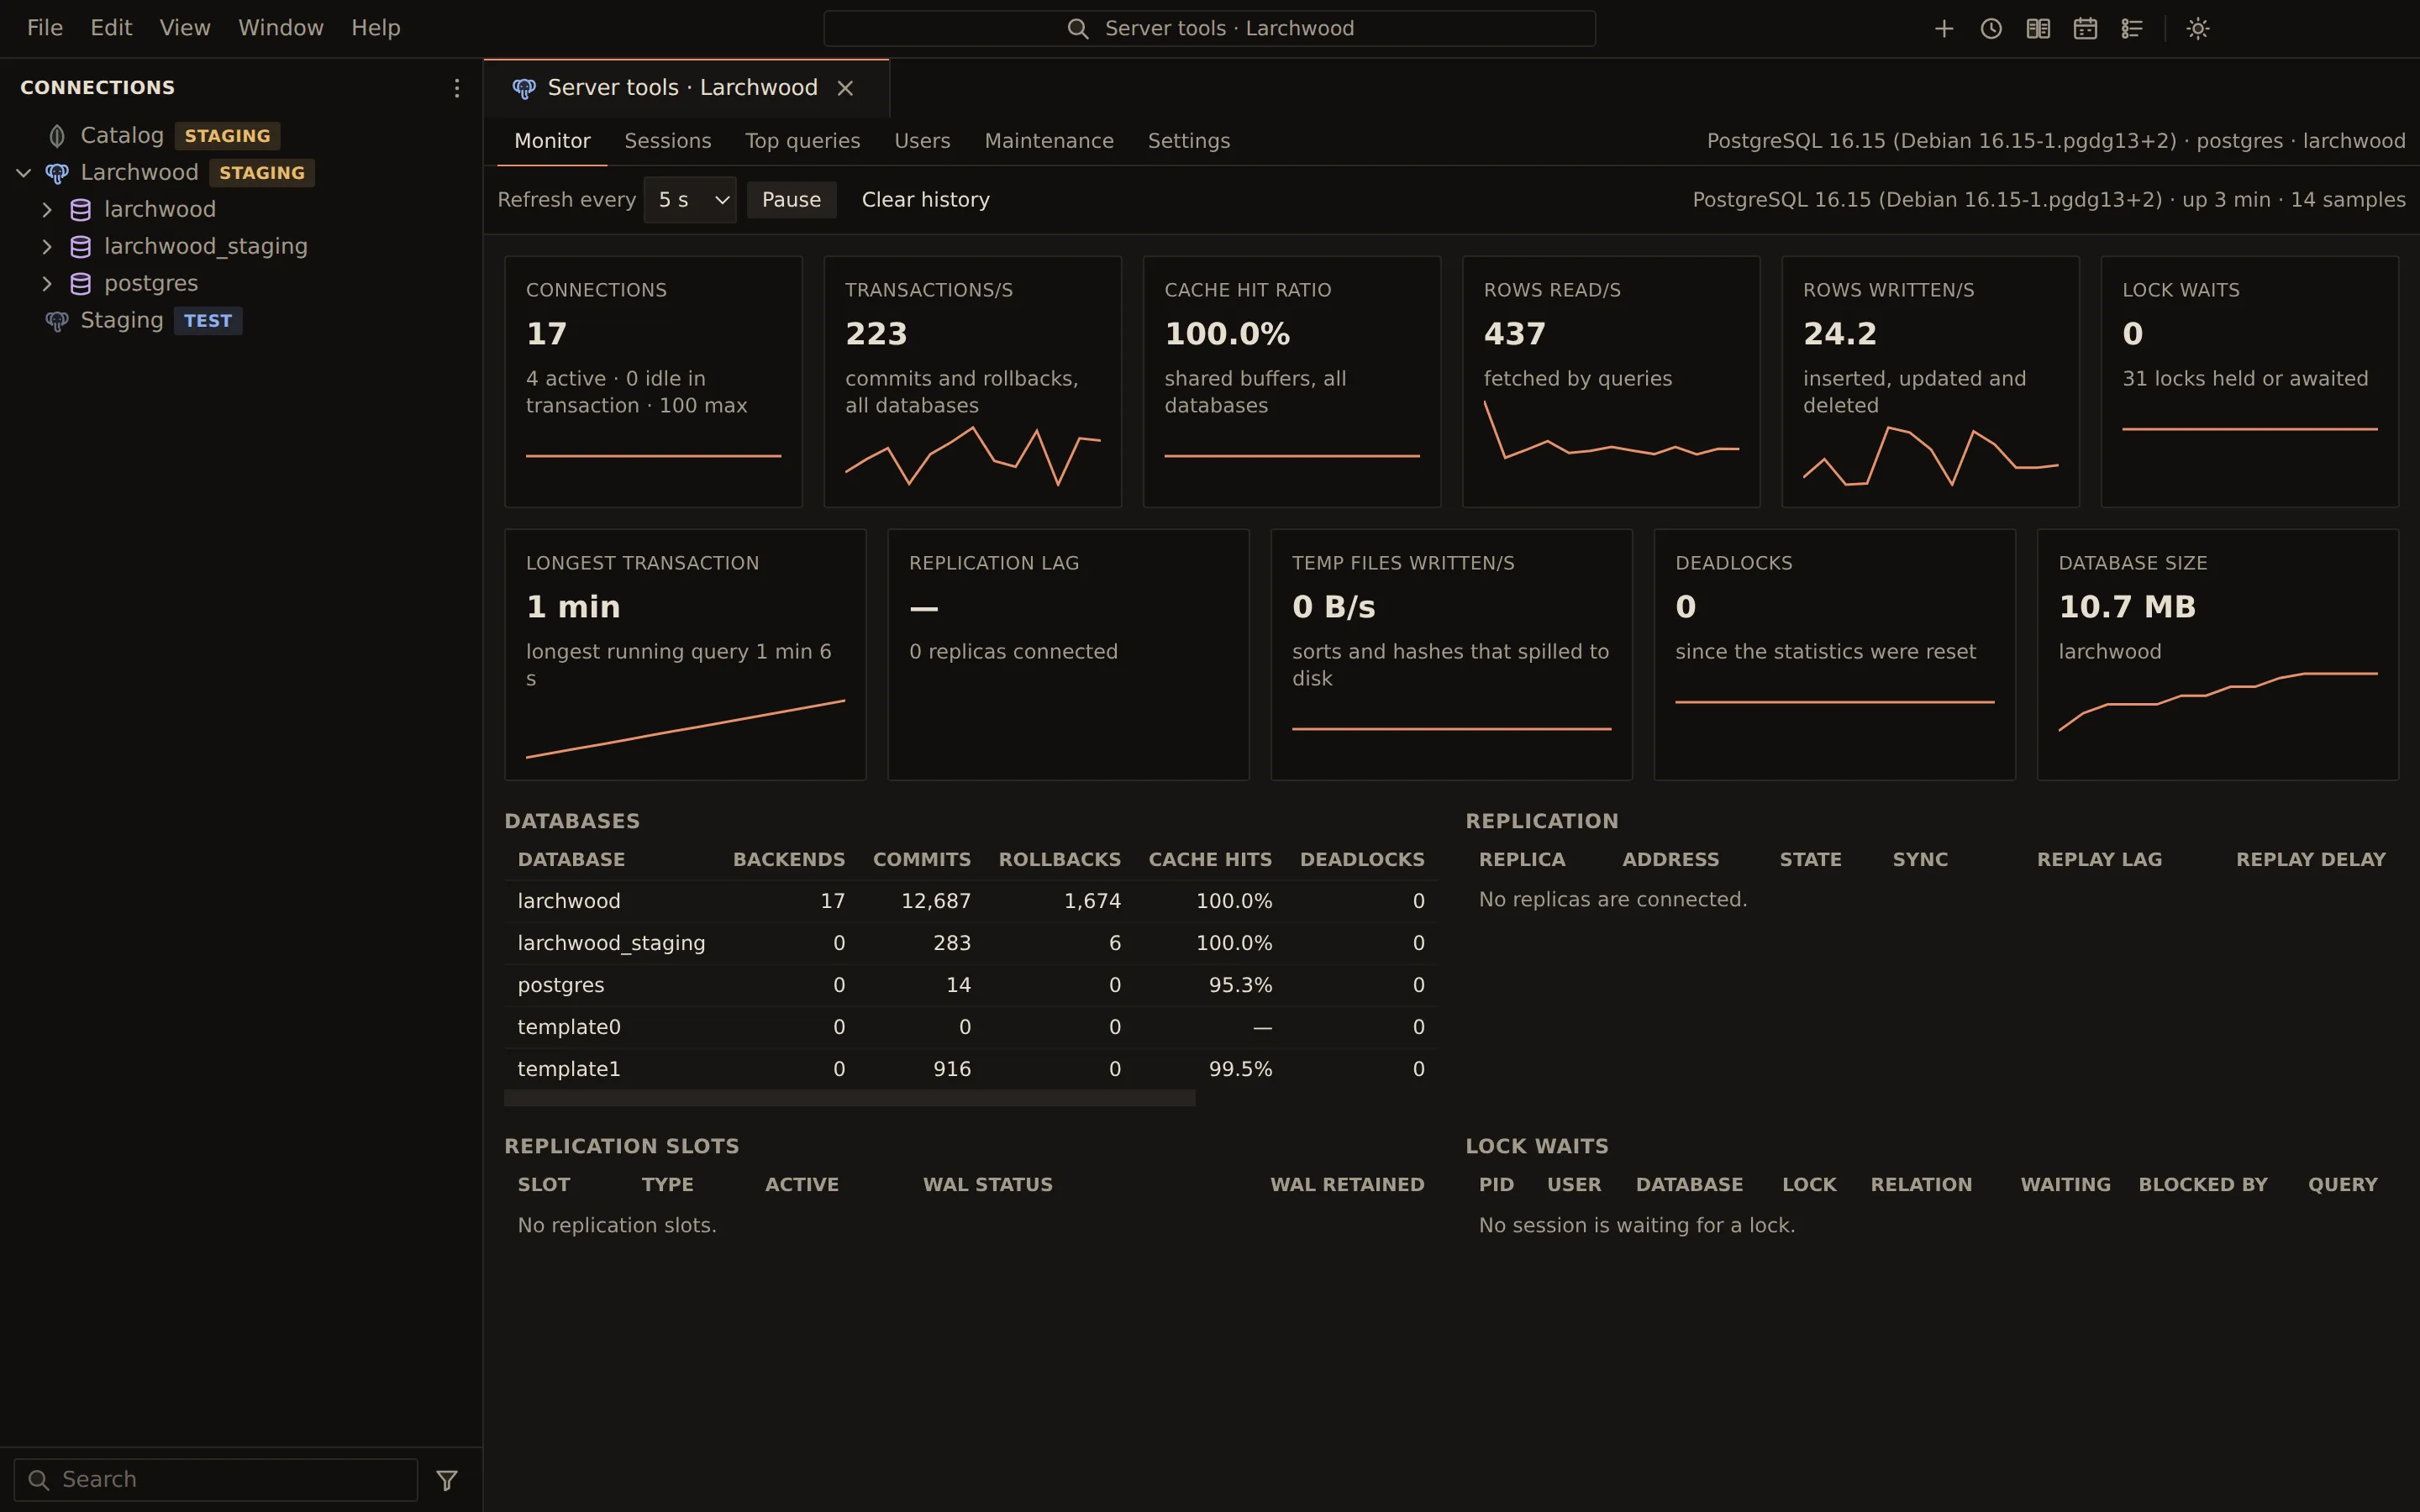Open the refresh interval 5 s dropdown
This screenshot has width=2420, height=1512.
[690, 200]
